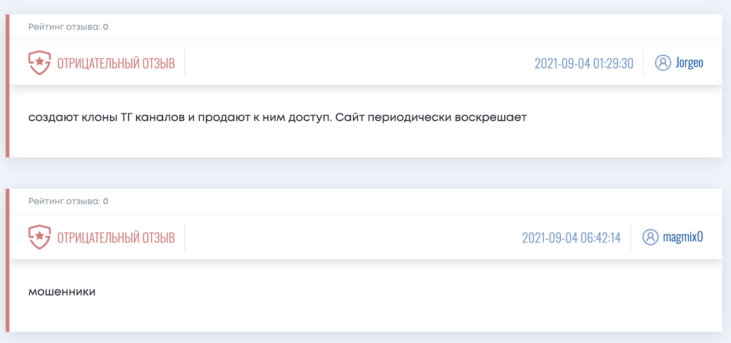Click the divider between timestamp and magmix0
The image size is (731, 343).
pyautogui.click(x=630, y=237)
